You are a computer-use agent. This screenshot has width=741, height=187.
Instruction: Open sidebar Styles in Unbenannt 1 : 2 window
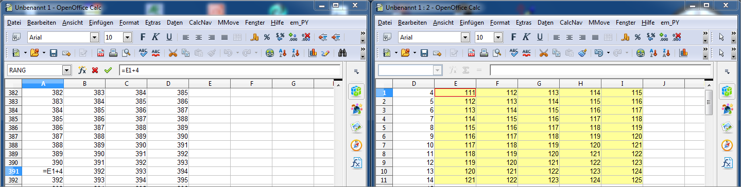click(x=727, y=109)
